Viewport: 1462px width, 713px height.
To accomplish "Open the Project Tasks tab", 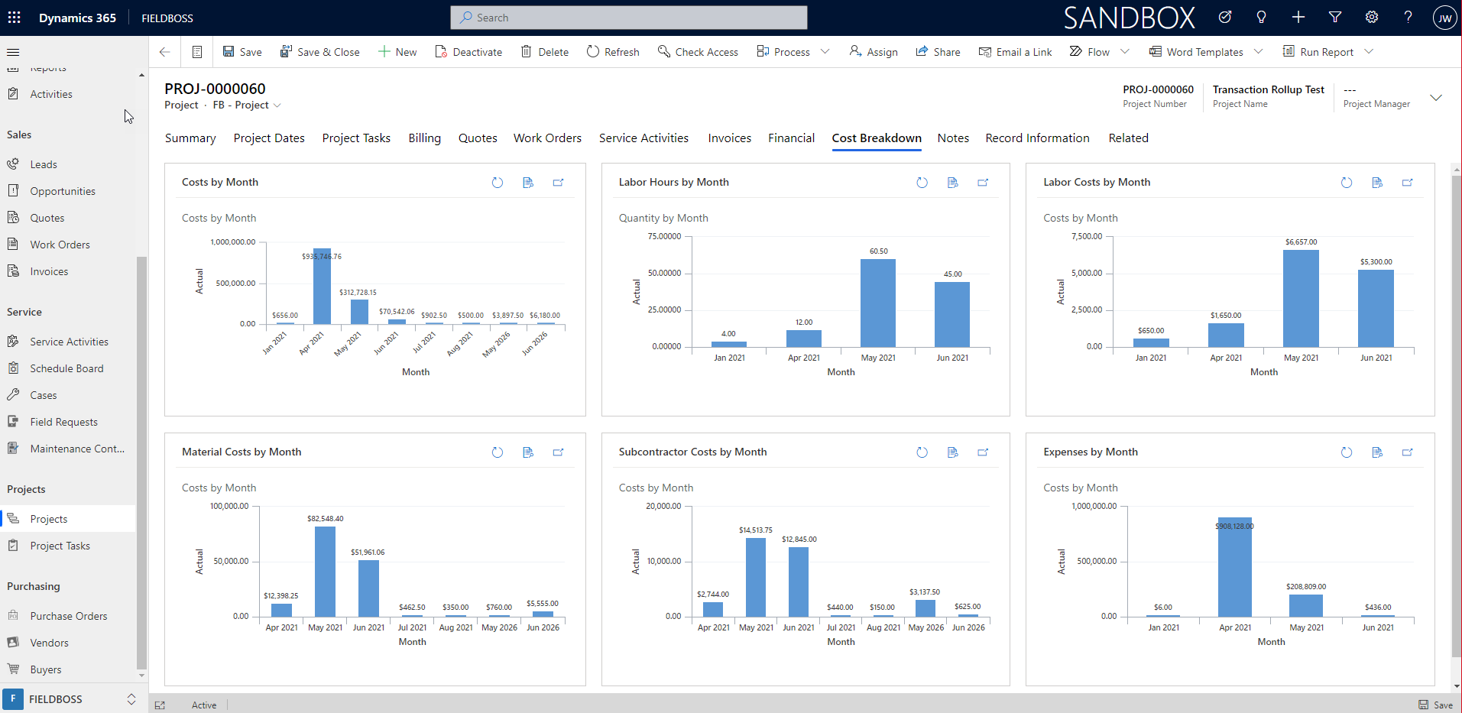I will click(356, 138).
